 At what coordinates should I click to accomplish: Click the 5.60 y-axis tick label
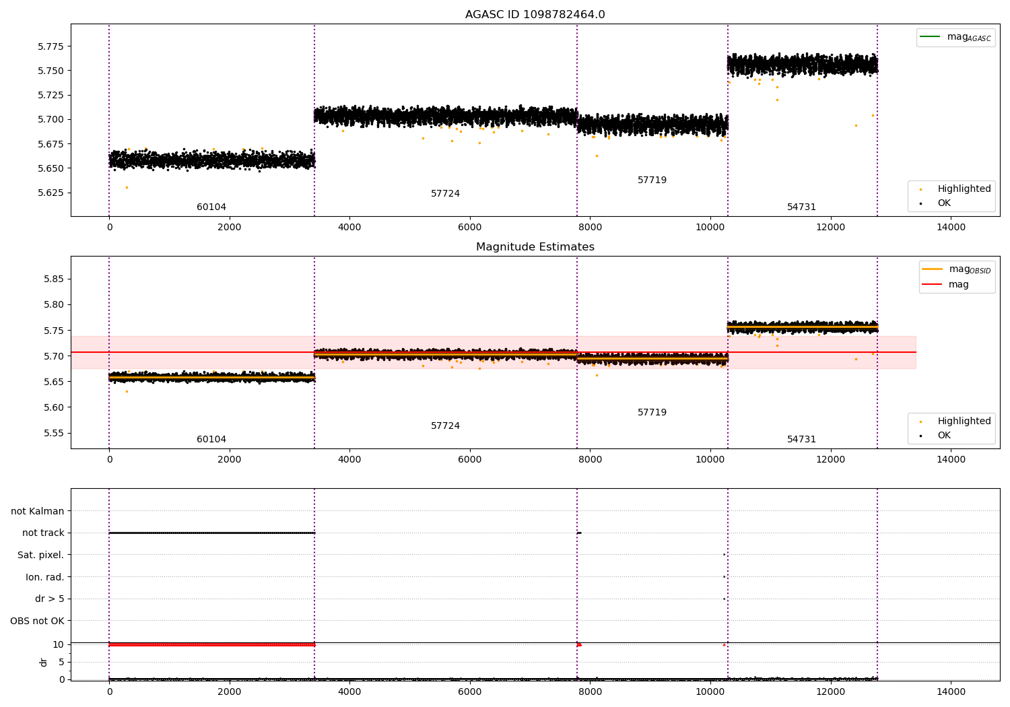53,407
